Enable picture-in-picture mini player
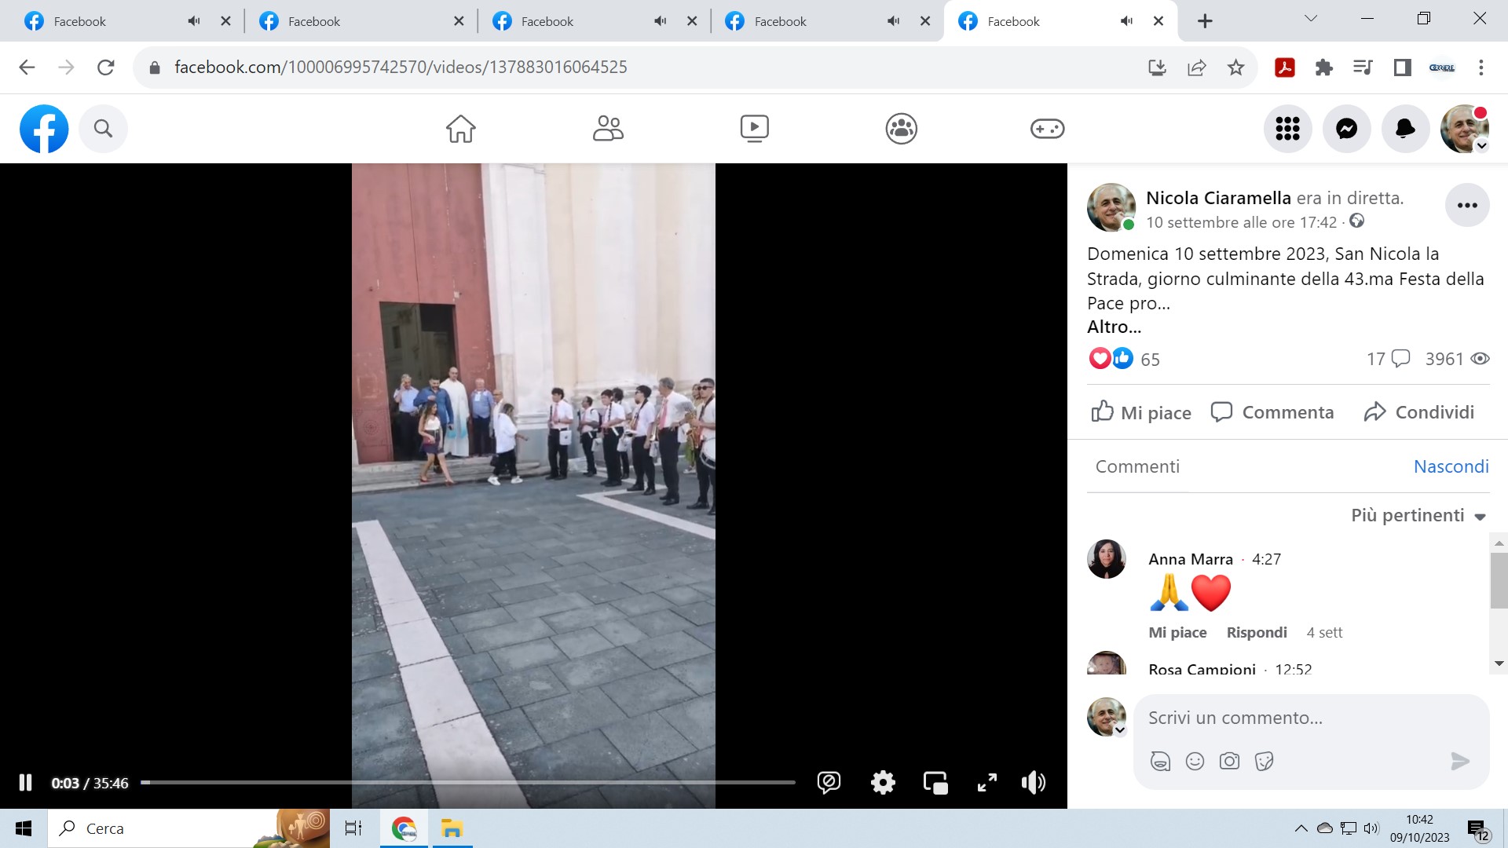The image size is (1508, 848). point(935,783)
